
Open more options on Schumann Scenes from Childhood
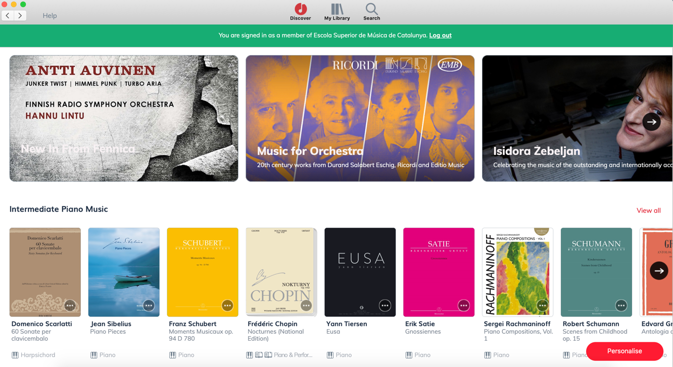621,305
